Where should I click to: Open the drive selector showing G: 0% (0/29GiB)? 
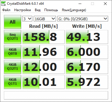coord(83,19)
